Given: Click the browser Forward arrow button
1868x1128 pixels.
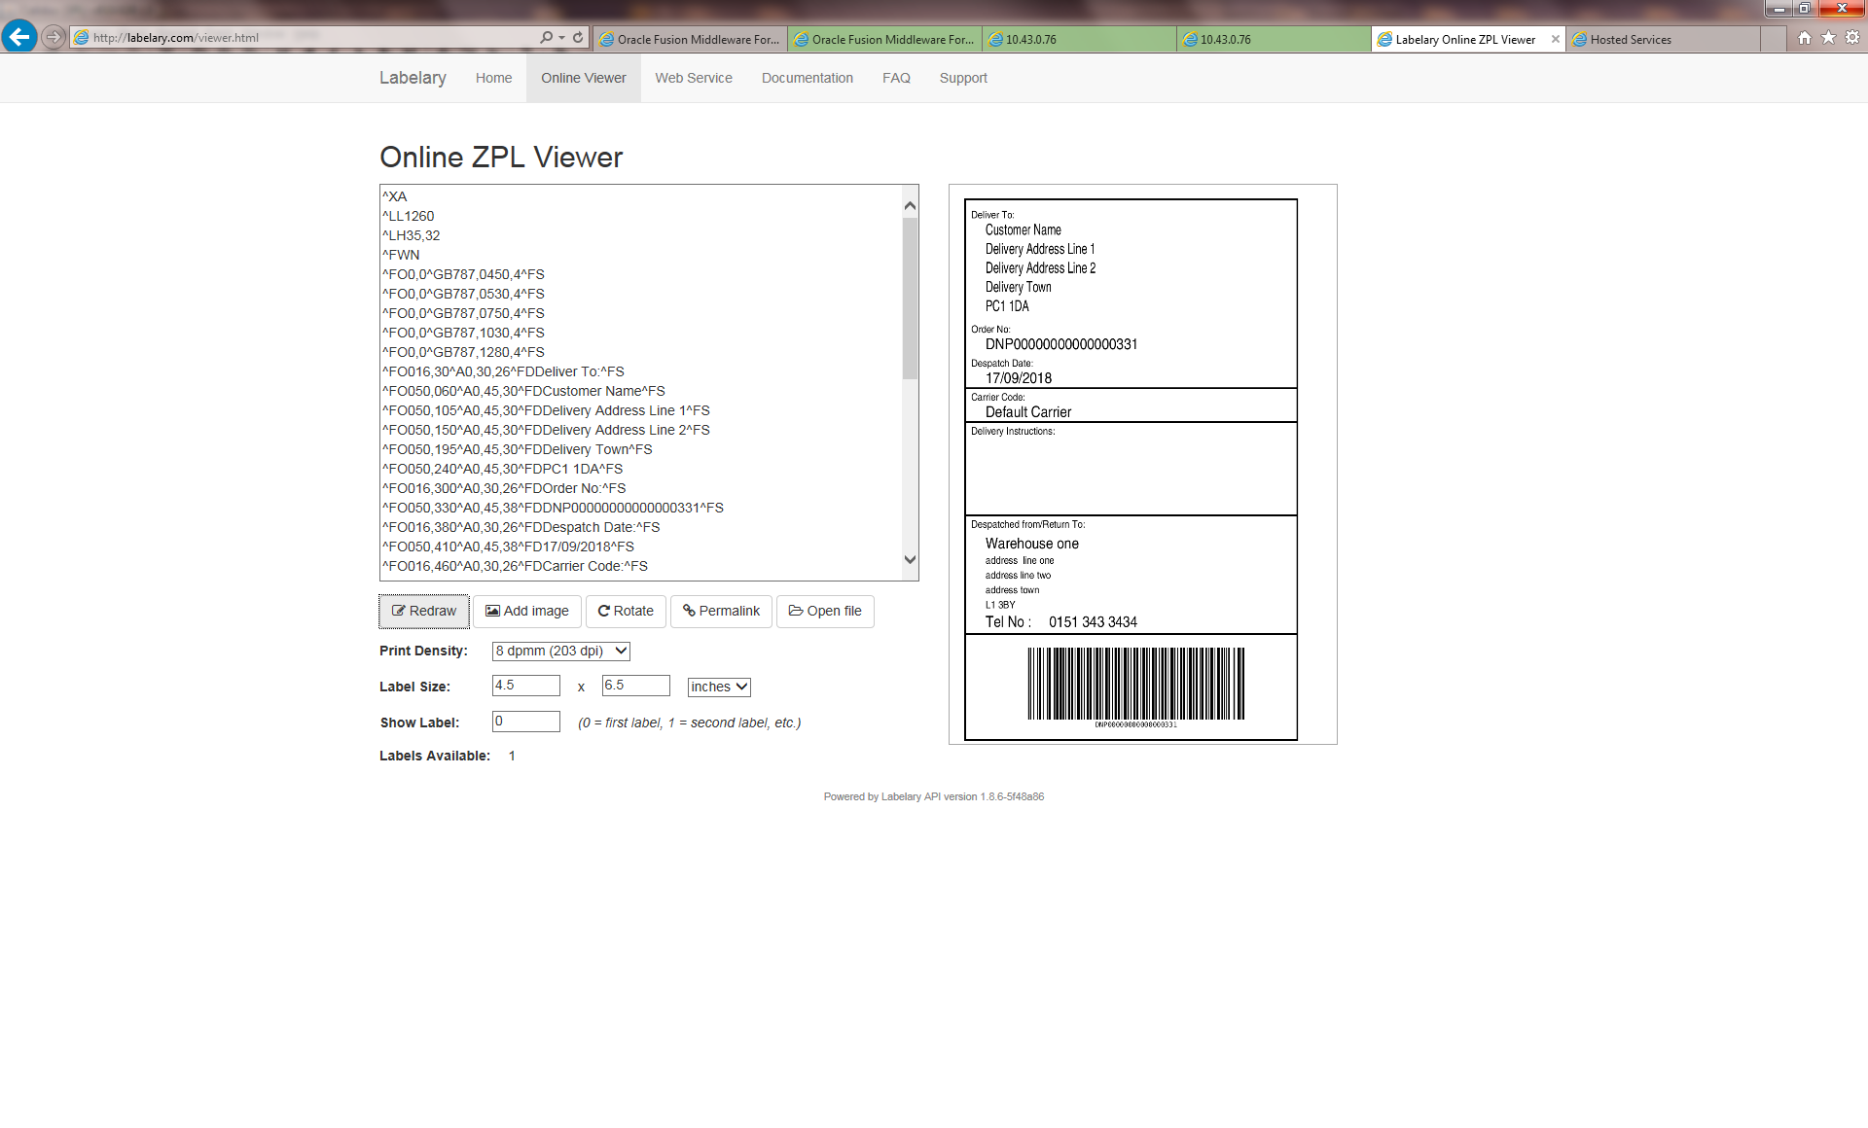Looking at the screenshot, I should (x=54, y=37).
